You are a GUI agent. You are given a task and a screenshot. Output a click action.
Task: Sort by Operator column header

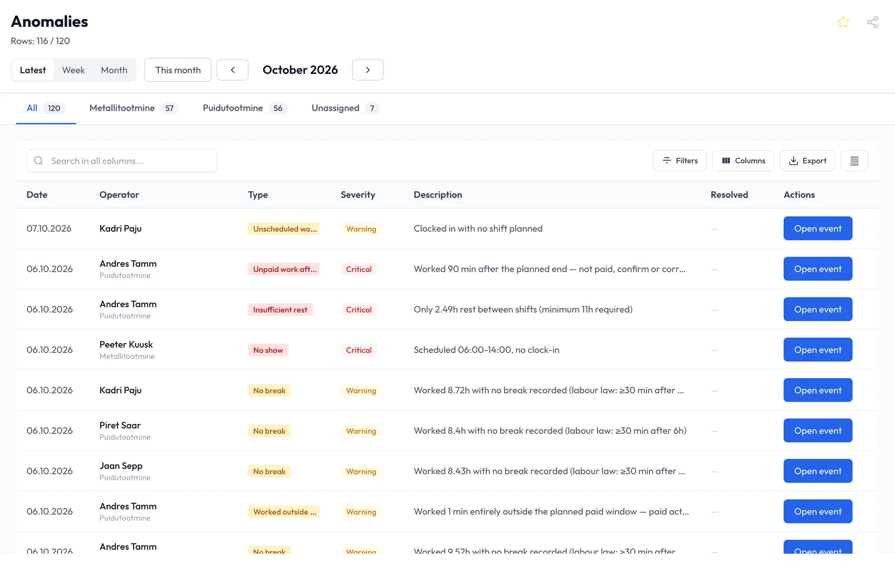pos(119,195)
